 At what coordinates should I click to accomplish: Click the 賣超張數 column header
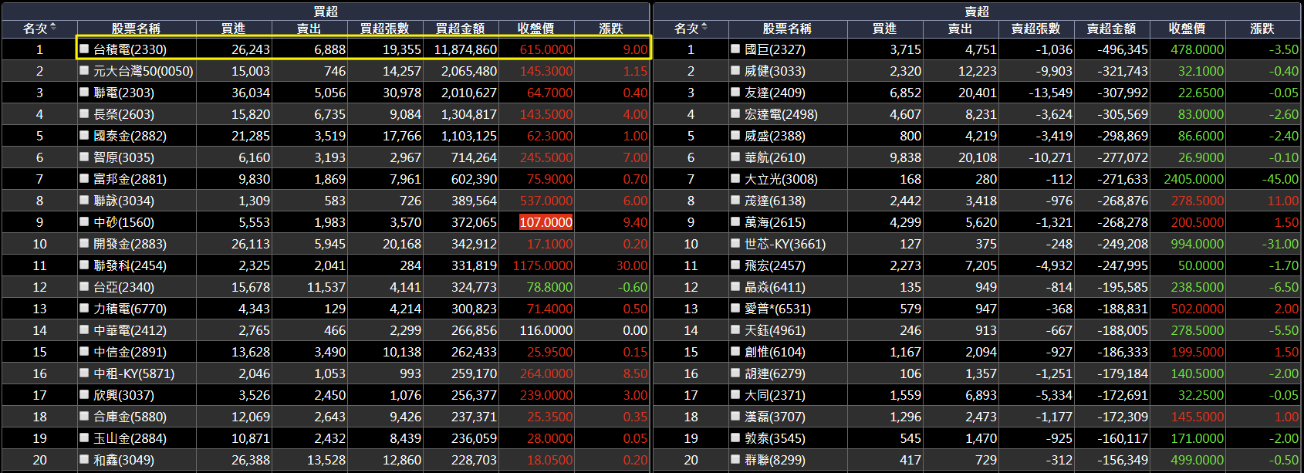coord(1035,29)
